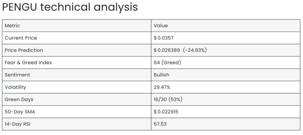Screen dimensions: 303x135
Task: Click the -24.93% change percentage
Action: click(x=195, y=50)
